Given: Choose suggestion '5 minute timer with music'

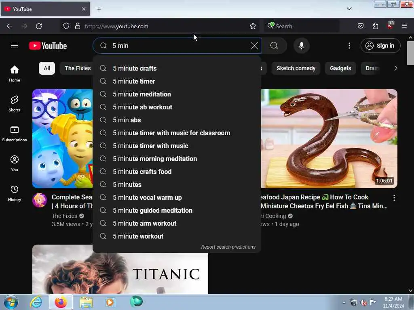Looking at the screenshot, I should (177, 146).
